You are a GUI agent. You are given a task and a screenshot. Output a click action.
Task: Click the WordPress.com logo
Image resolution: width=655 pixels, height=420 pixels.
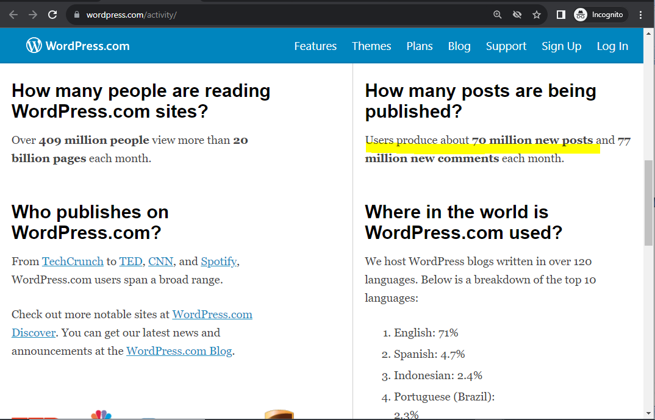coord(77,46)
